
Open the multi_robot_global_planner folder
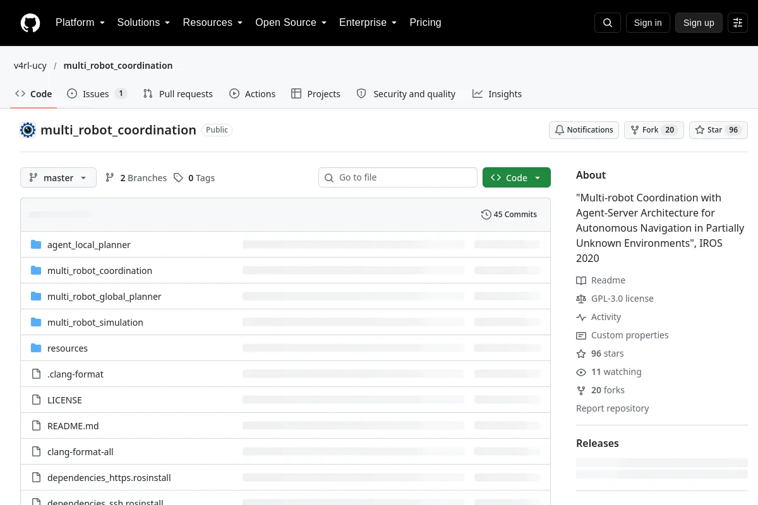pos(104,297)
